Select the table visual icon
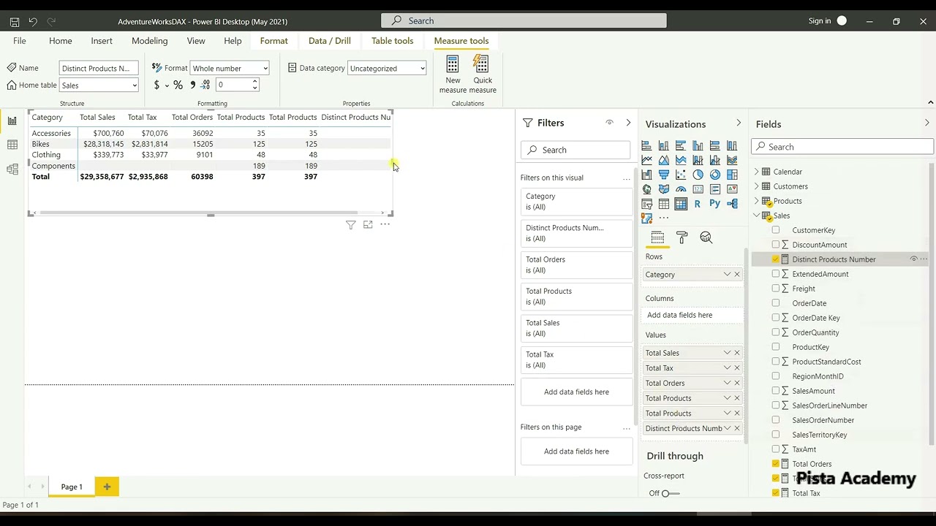 click(x=663, y=204)
